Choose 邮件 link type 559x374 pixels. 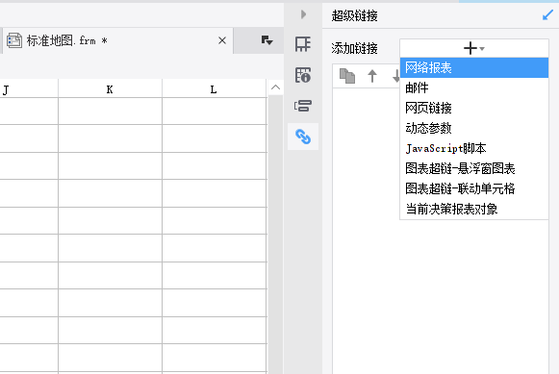[x=473, y=87]
